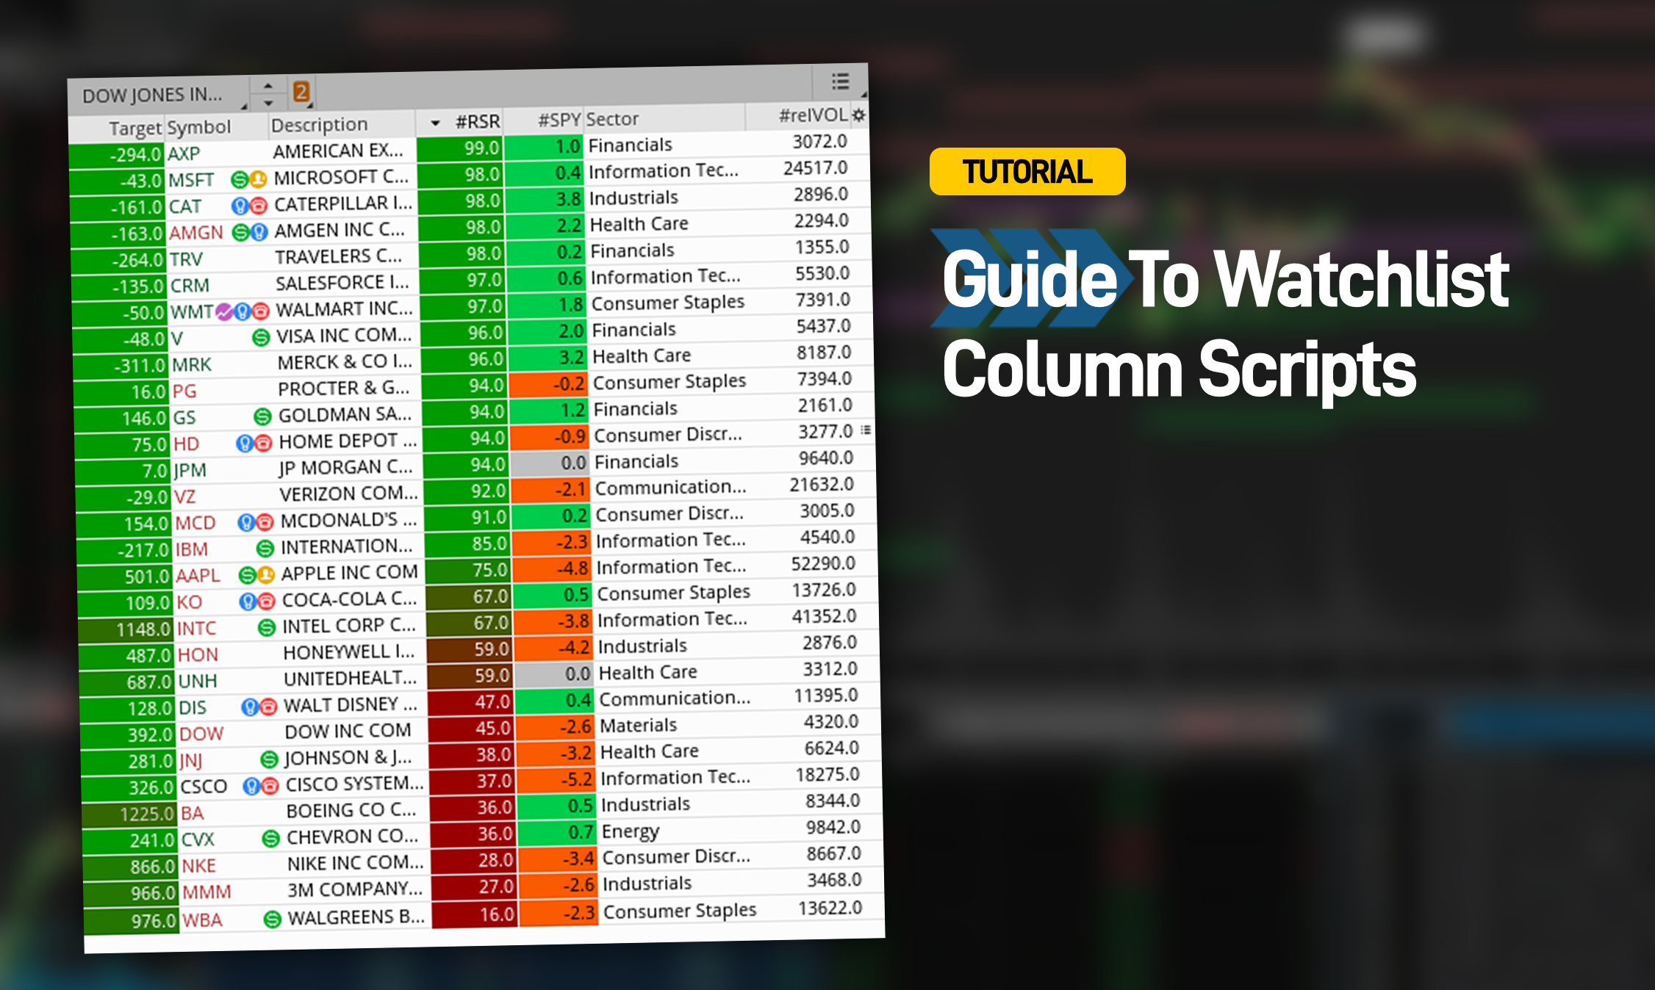Screen dimensions: 1655x990
Task: Click green dividend icon in GS row
Action: point(262,417)
